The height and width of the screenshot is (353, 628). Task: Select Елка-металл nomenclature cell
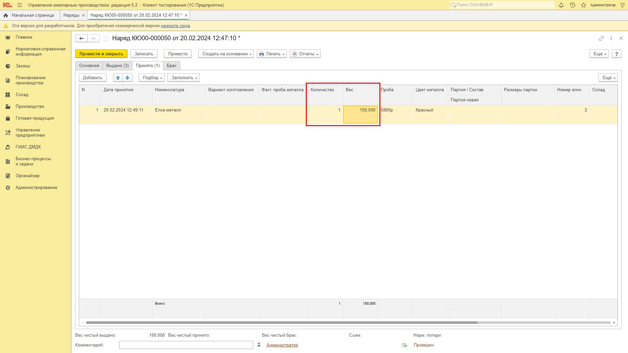click(x=179, y=114)
